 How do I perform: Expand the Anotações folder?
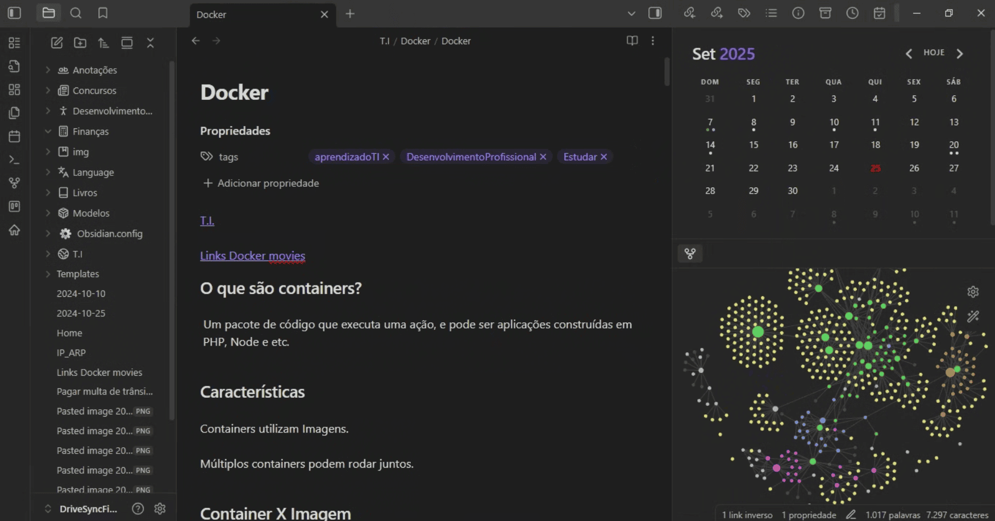pos(48,70)
